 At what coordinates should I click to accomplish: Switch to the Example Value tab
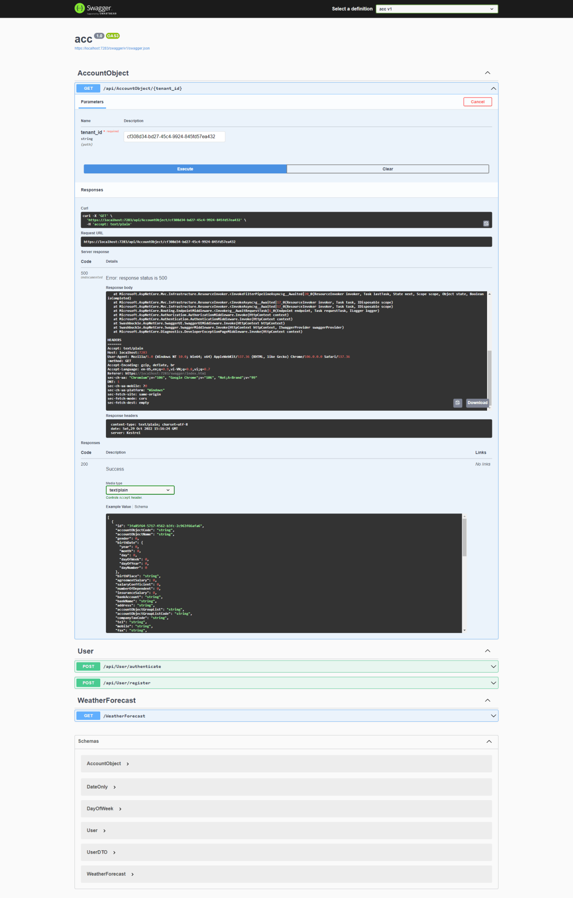click(x=118, y=507)
